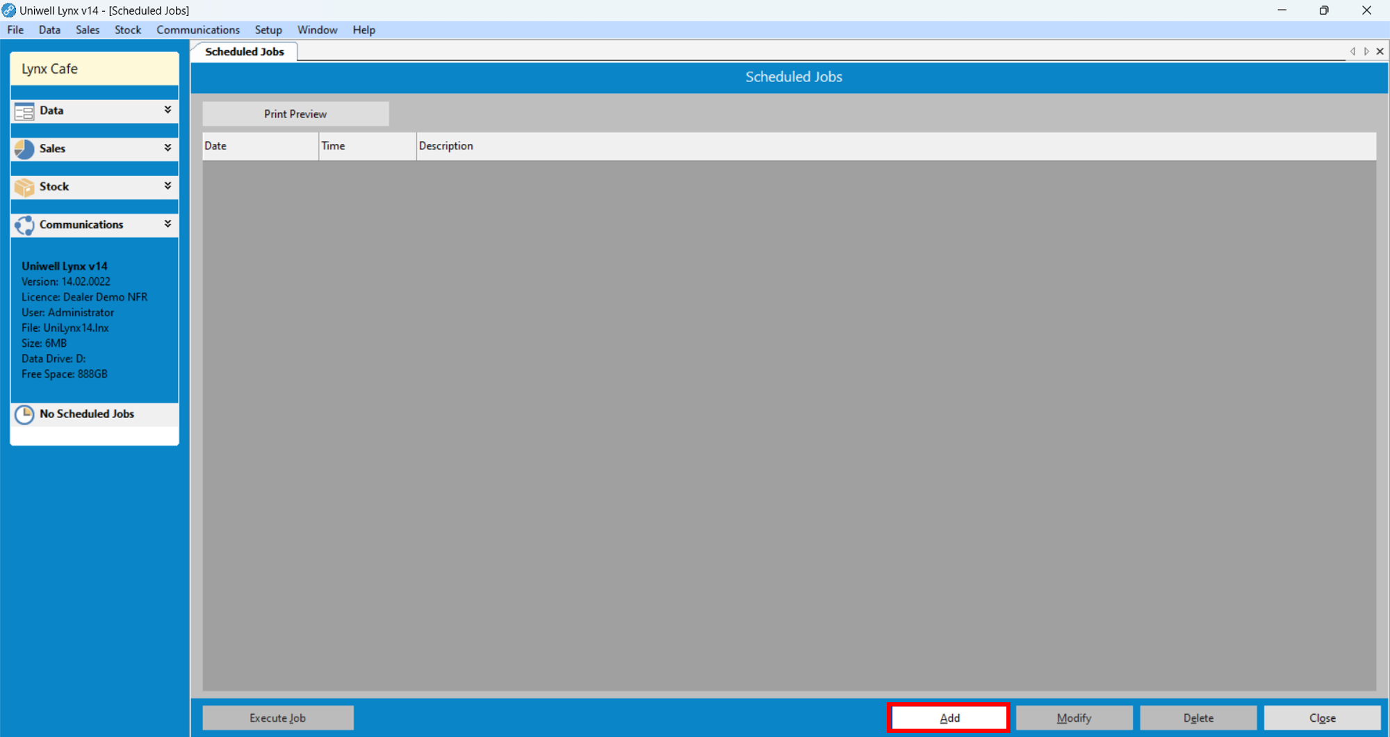The height and width of the screenshot is (737, 1390).
Task: Expand the Communications sidebar section chevron
Action: [167, 224]
